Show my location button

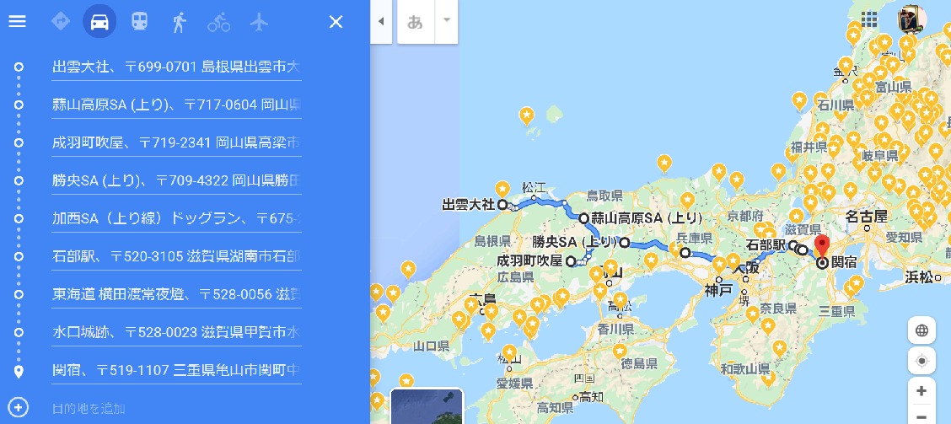click(x=921, y=362)
